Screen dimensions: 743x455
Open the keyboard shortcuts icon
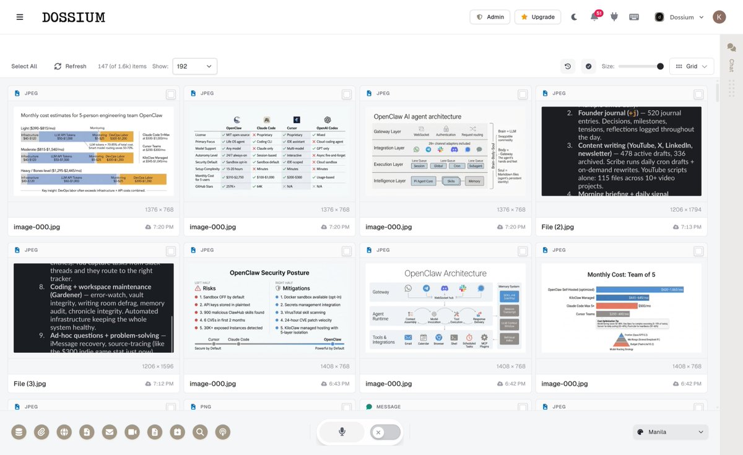point(634,17)
